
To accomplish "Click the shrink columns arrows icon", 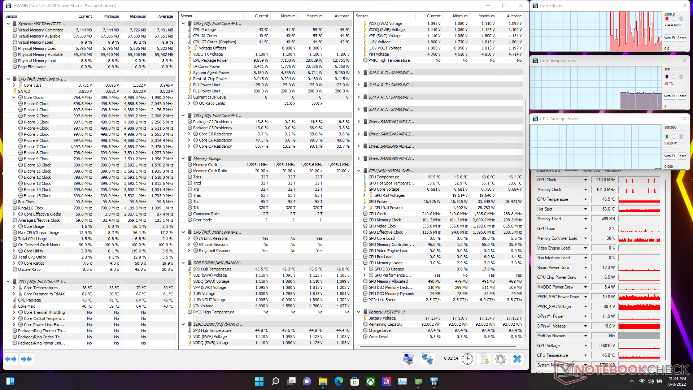I will click(27, 359).
